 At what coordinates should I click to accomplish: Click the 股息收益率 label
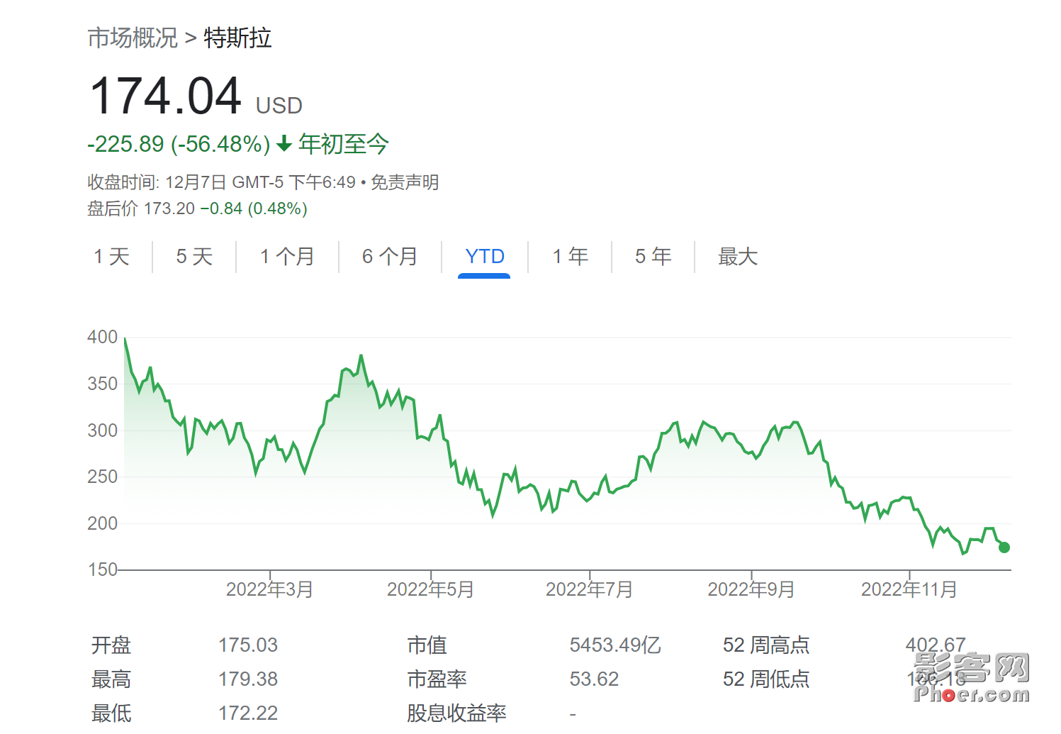(456, 713)
